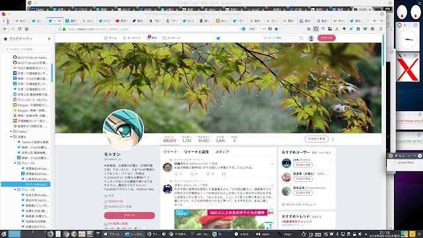Click the green padlock in URL bar
Image resolution: width=423 pixels, height=238 pixels.
(64, 29)
